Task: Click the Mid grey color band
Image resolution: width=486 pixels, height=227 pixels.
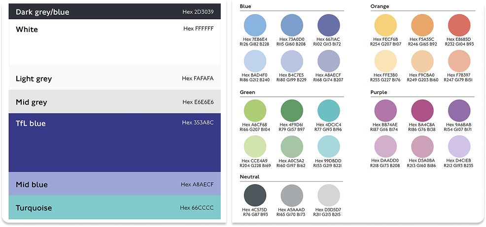Action: [x=114, y=102]
